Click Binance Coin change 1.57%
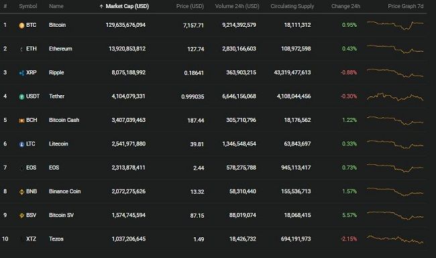436x258 pixels. tap(349, 192)
